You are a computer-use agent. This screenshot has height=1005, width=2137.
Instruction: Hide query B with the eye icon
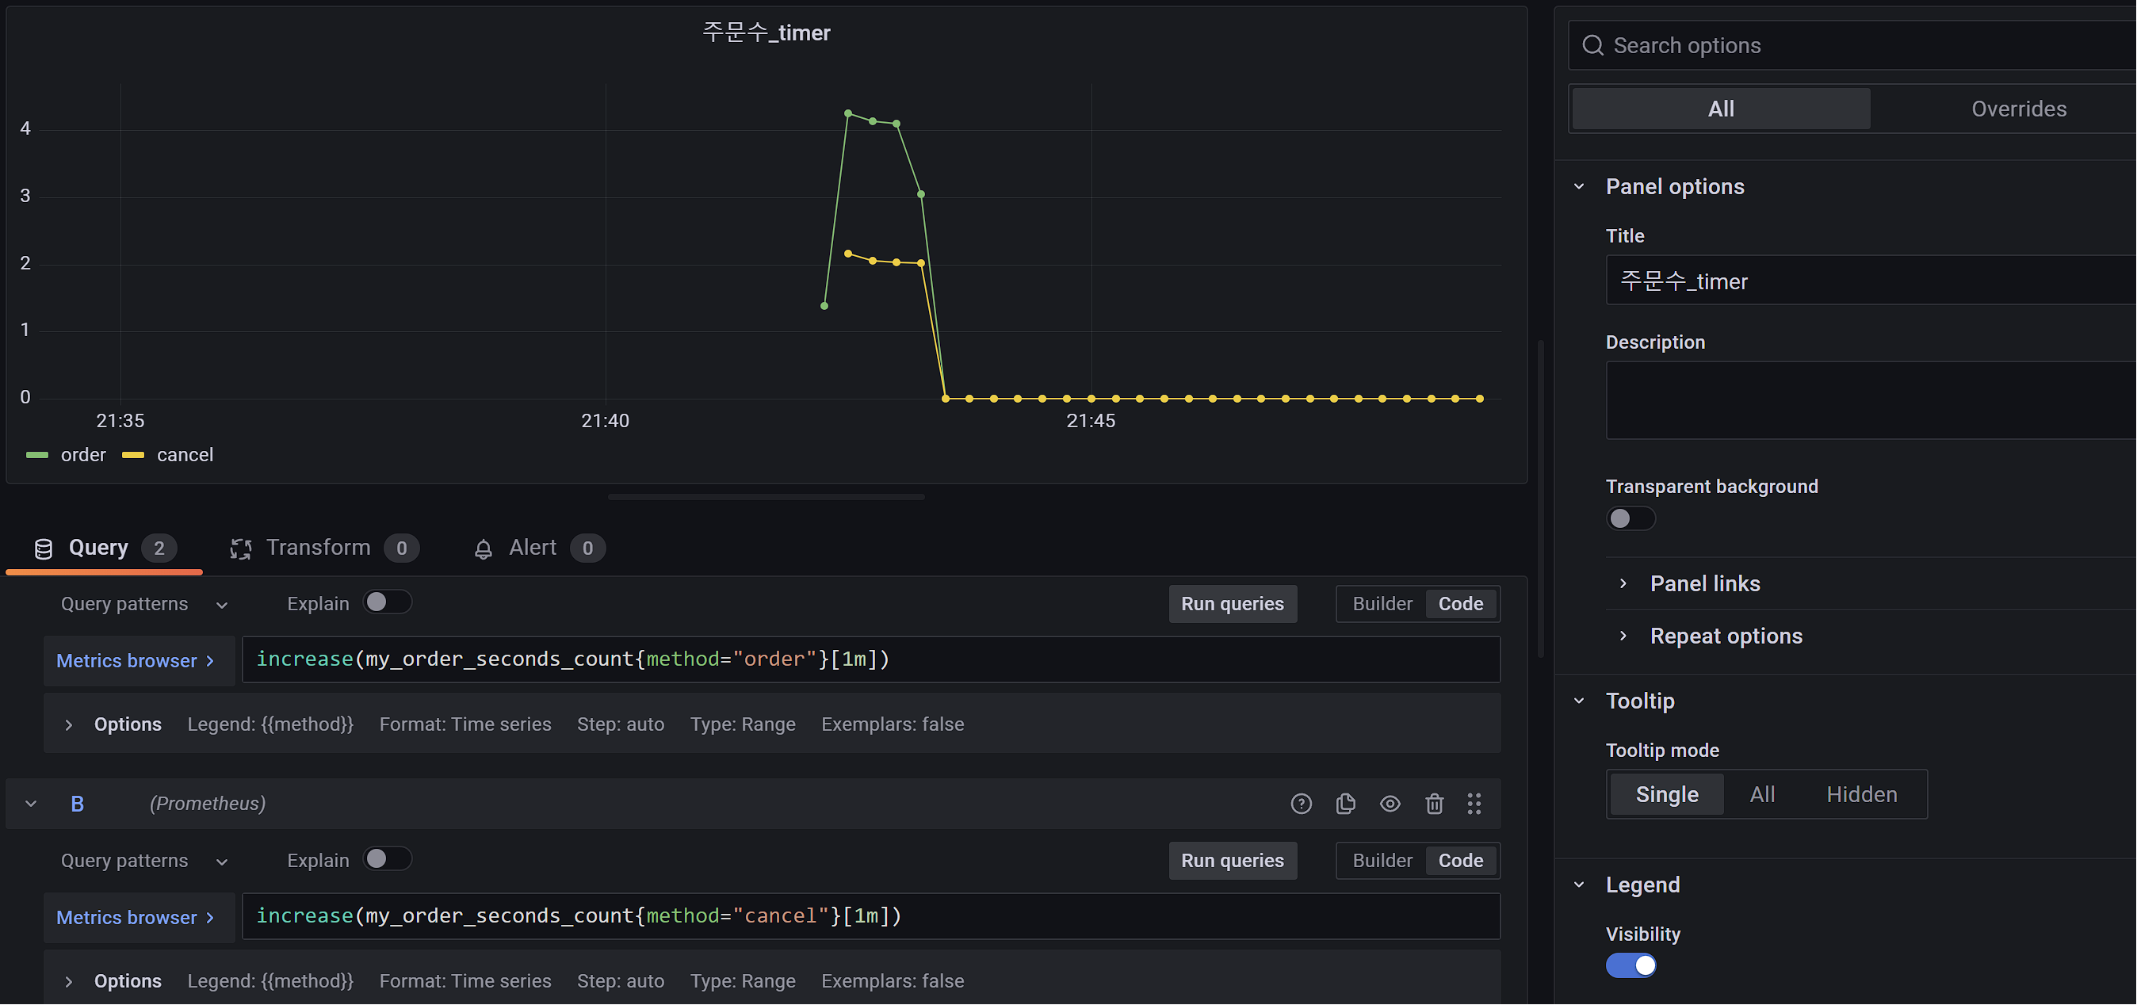(1390, 804)
